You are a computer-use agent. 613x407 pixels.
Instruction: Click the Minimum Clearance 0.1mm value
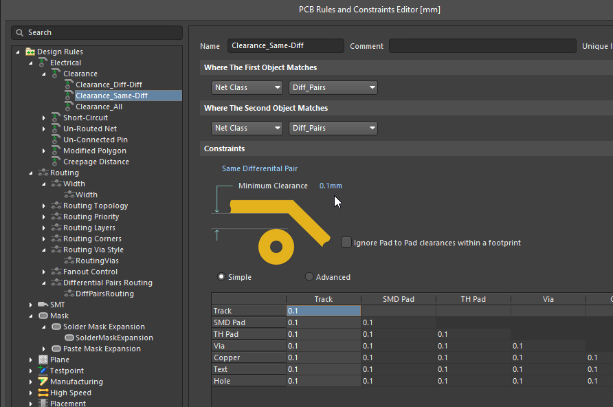pyautogui.click(x=331, y=186)
